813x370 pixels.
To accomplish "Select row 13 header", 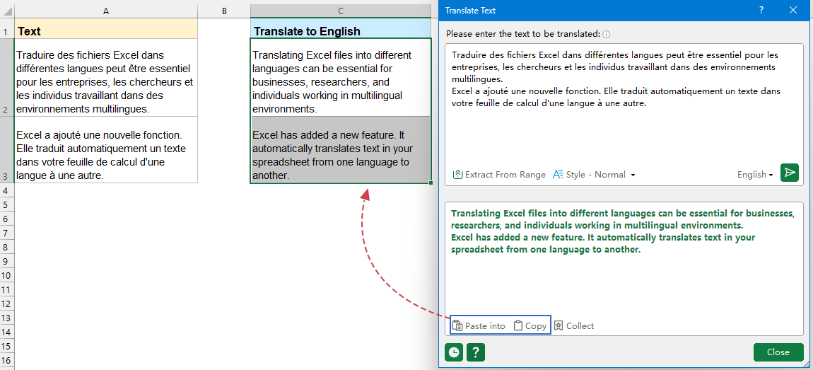I will (x=7, y=318).
